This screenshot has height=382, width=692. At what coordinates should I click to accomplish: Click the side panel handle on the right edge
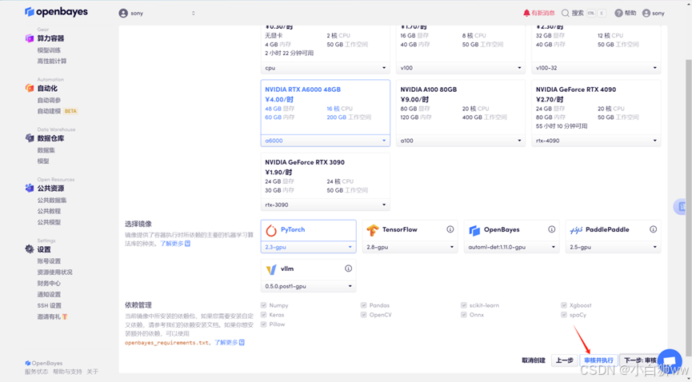[x=680, y=207]
